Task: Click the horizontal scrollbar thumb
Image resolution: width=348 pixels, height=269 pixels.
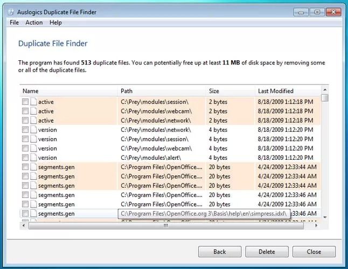Action: pyautogui.click(x=165, y=225)
